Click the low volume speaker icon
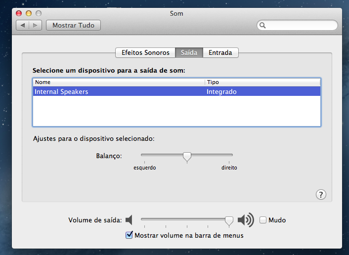Viewport: 349px width, 255px height. coord(129,220)
